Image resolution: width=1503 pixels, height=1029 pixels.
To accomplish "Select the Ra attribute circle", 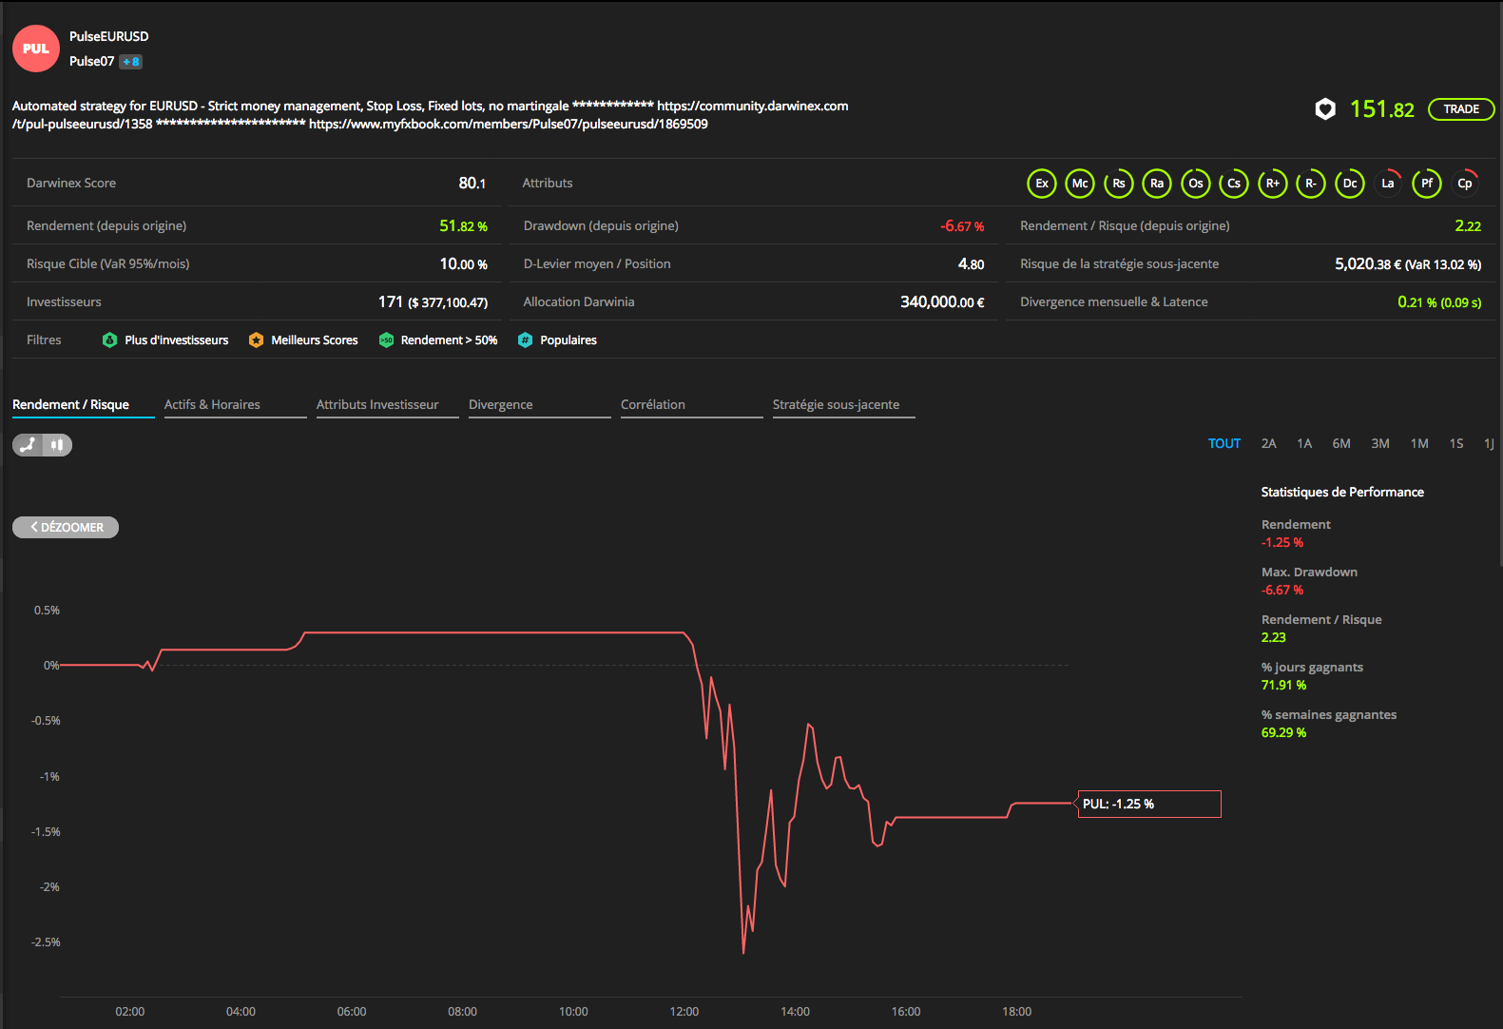I will 1157,184.
